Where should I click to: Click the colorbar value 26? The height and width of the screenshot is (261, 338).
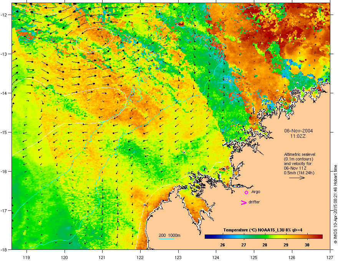tap(223, 245)
